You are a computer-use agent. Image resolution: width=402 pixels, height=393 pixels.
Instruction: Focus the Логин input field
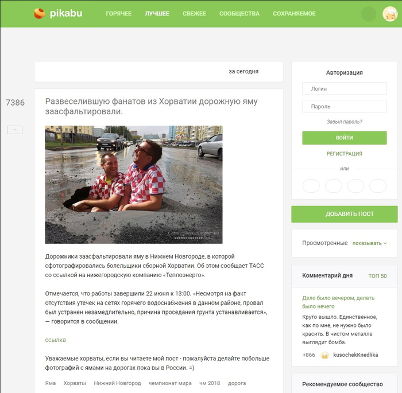pyautogui.click(x=345, y=89)
